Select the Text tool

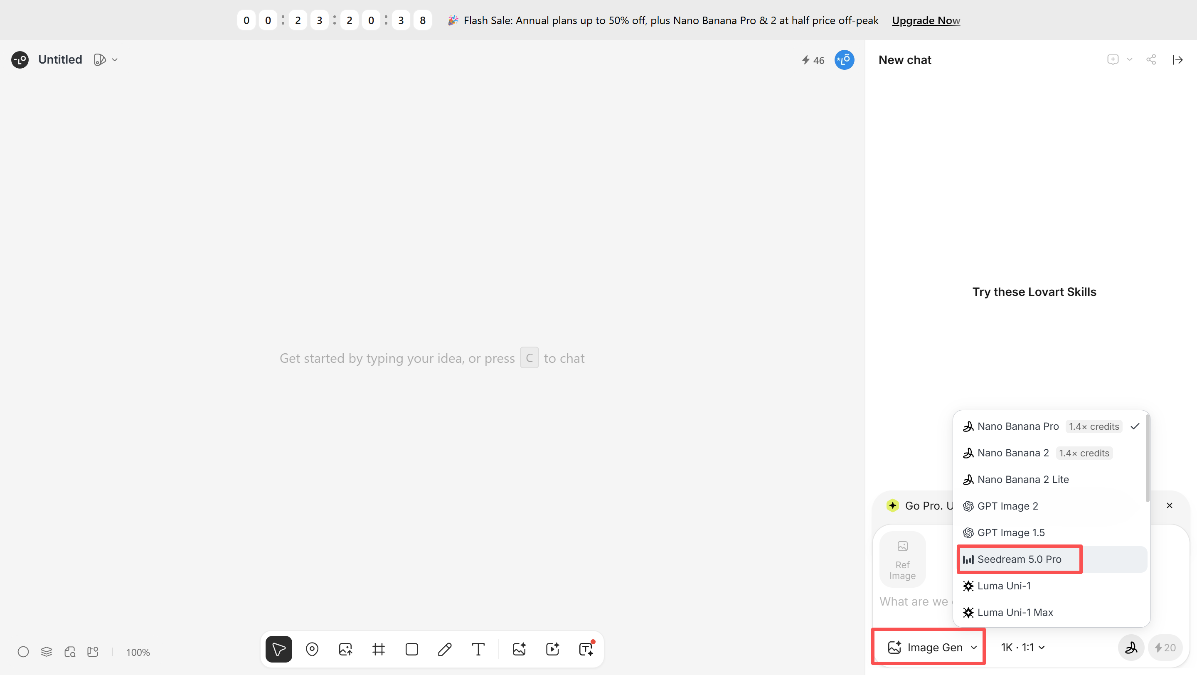click(x=478, y=649)
